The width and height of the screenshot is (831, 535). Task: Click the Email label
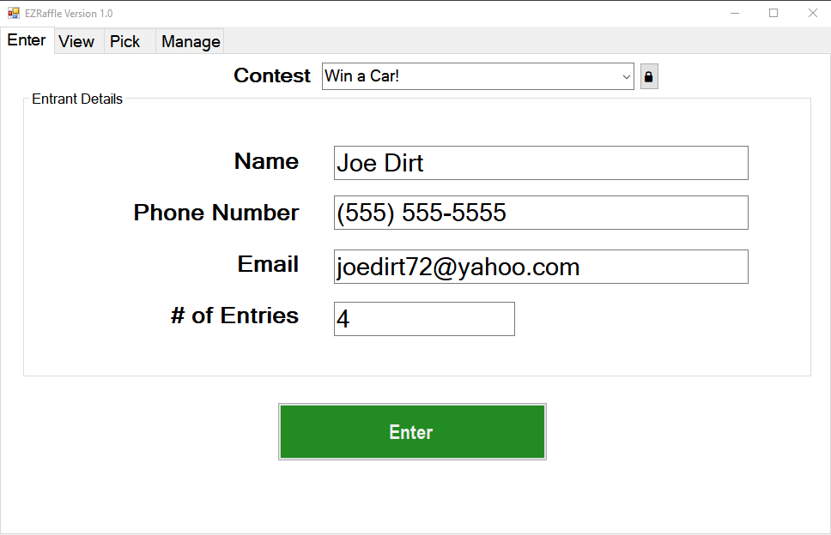coord(268,264)
